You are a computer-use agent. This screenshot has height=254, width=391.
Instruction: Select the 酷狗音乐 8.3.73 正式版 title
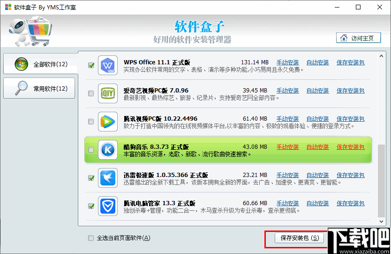[156, 147]
